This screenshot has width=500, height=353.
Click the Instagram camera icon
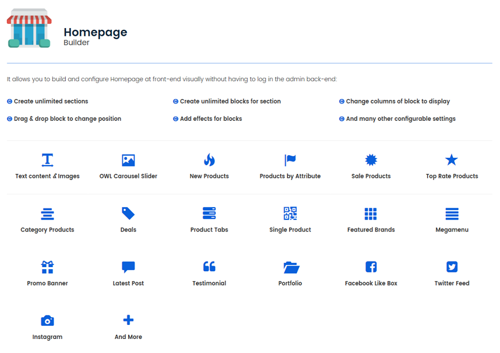click(x=47, y=321)
